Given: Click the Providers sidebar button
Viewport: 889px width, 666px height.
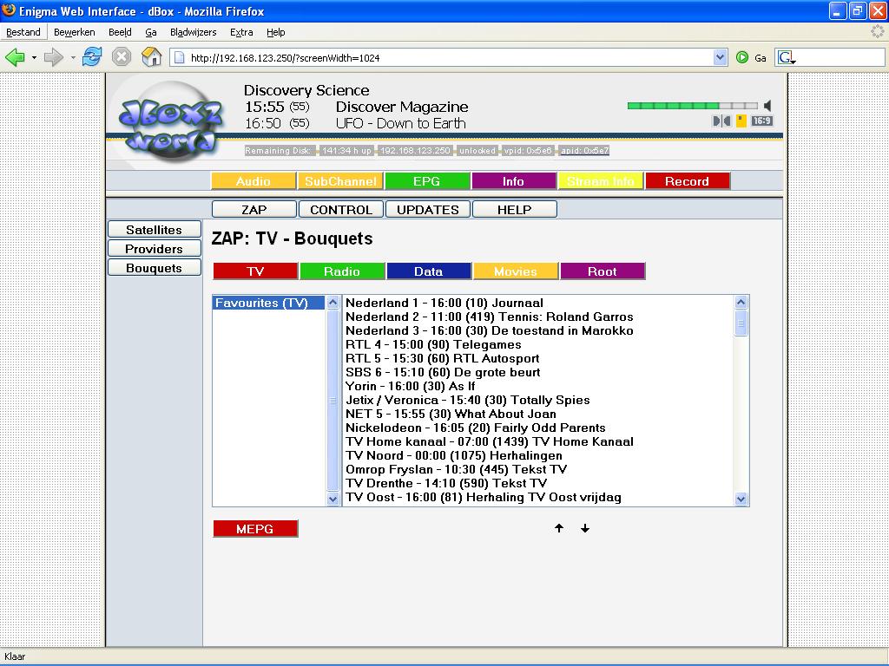Looking at the screenshot, I should point(155,249).
